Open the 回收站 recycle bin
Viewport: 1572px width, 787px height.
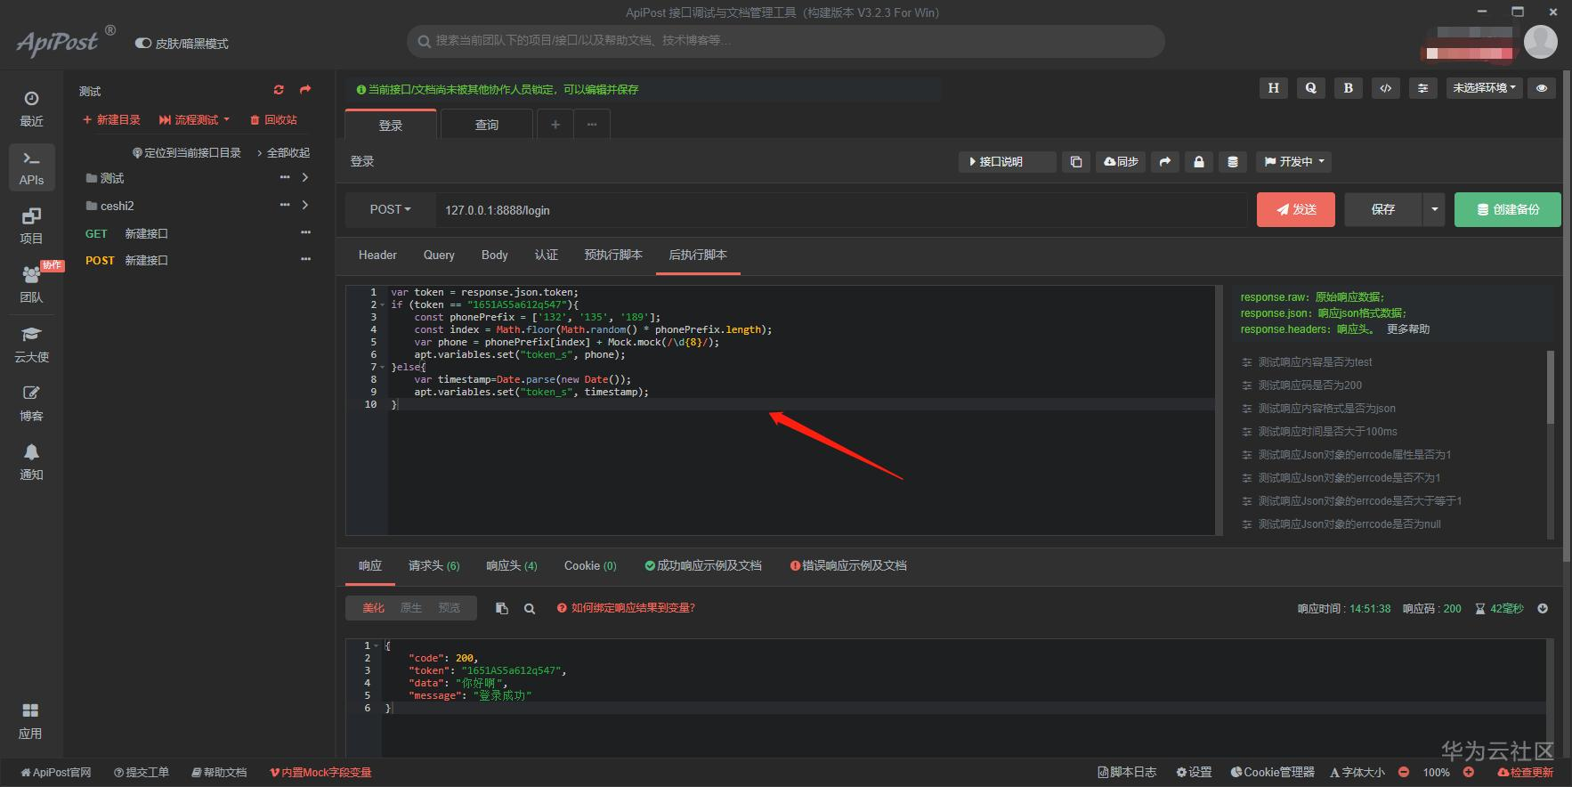[x=273, y=120]
